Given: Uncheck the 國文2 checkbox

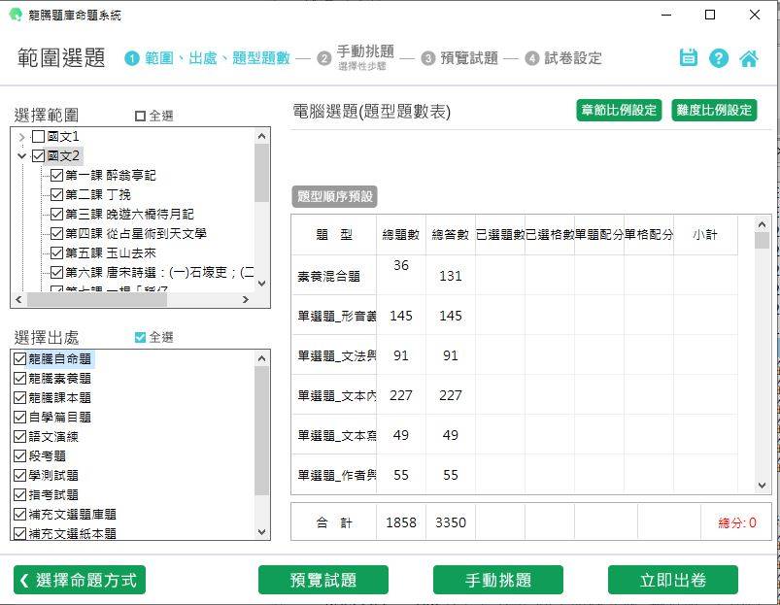Looking at the screenshot, I should click(x=38, y=155).
